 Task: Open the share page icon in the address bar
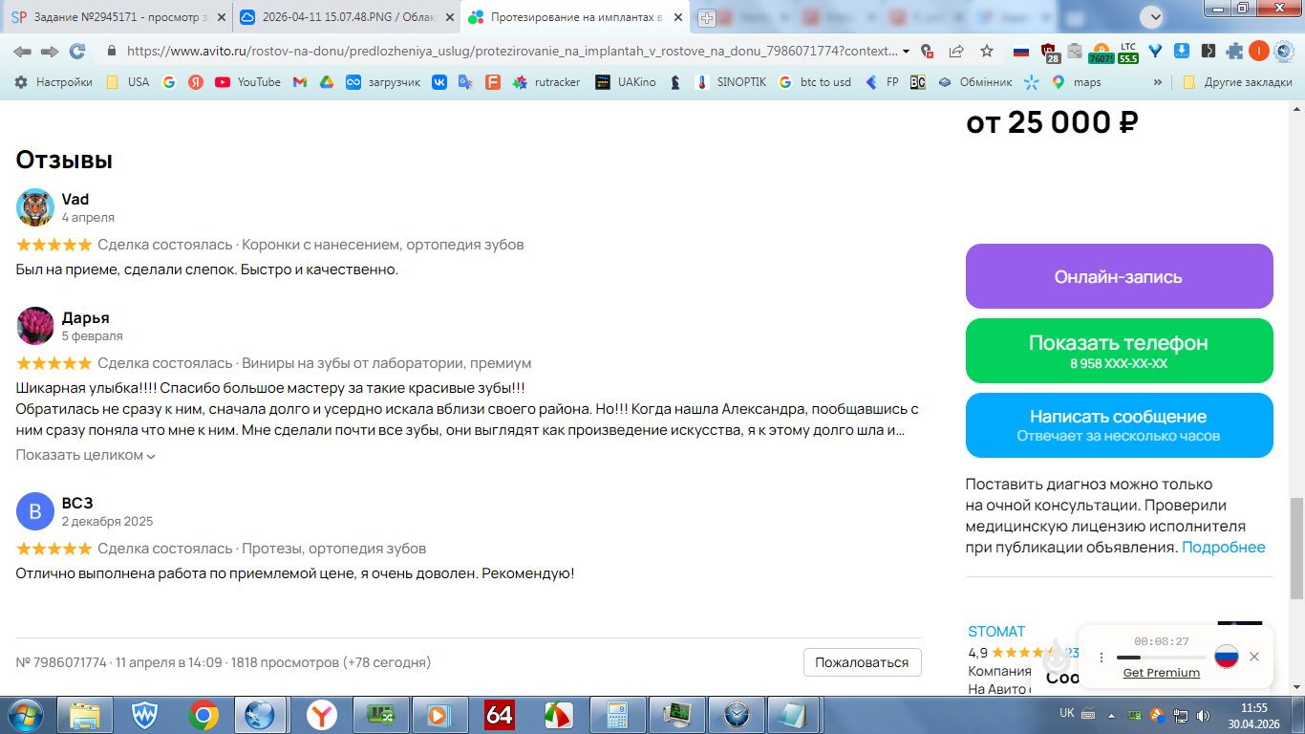pos(956,51)
